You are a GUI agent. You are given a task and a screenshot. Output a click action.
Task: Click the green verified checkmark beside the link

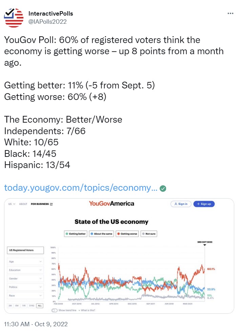tap(163, 188)
